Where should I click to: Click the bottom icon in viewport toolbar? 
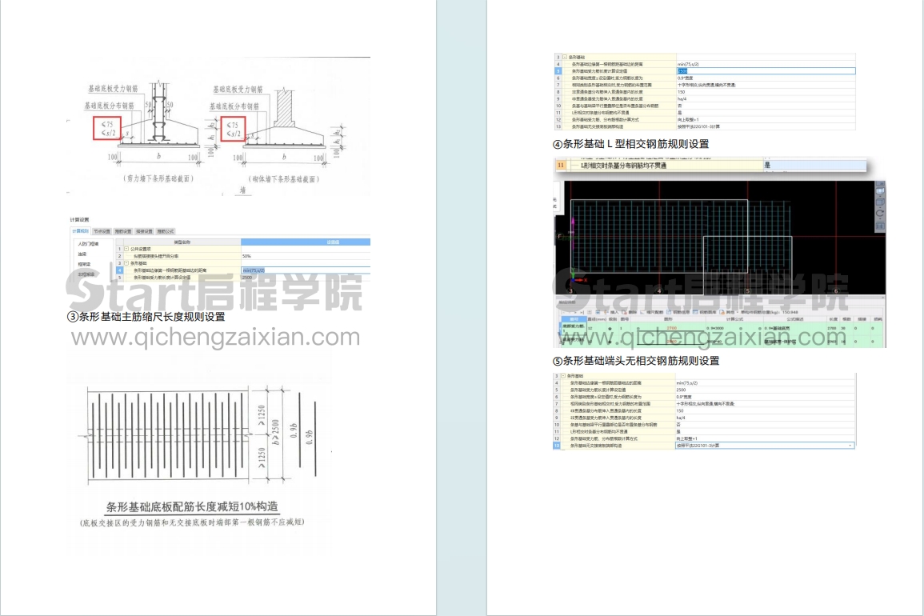881,226
